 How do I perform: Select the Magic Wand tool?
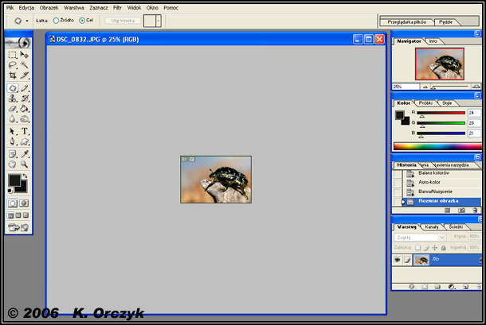point(25,66)
